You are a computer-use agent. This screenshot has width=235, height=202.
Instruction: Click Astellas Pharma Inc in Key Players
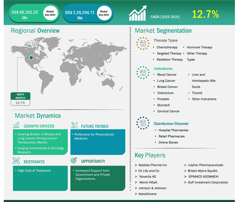pyautogui.click(x=153, y=165)
